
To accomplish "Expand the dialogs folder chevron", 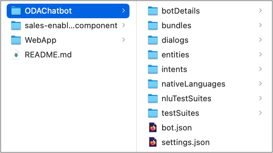I will [x=260, y=40].
